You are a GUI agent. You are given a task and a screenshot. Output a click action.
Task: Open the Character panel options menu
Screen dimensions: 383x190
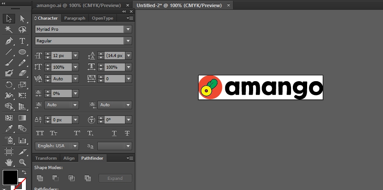(130, 18)
